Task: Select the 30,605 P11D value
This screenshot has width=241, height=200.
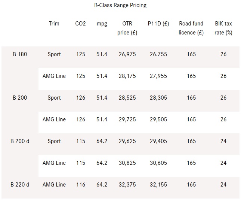Action: click(x=158, y=163)
